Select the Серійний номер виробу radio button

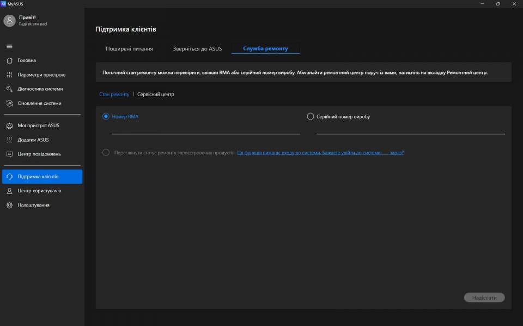tap(310, 116)
